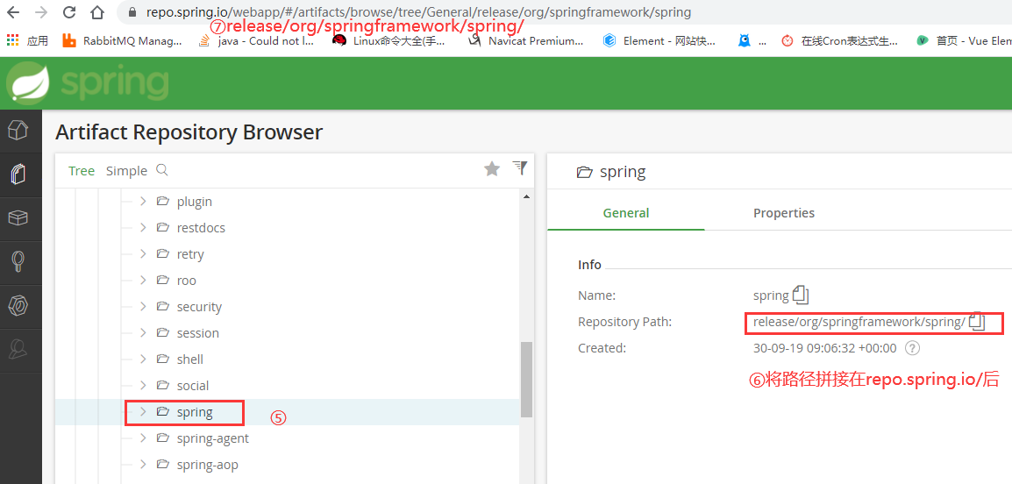The height and width of the screenshot is (484, 1012).
Task: Select the spring-agent tree item
Action: click(212, 438)
